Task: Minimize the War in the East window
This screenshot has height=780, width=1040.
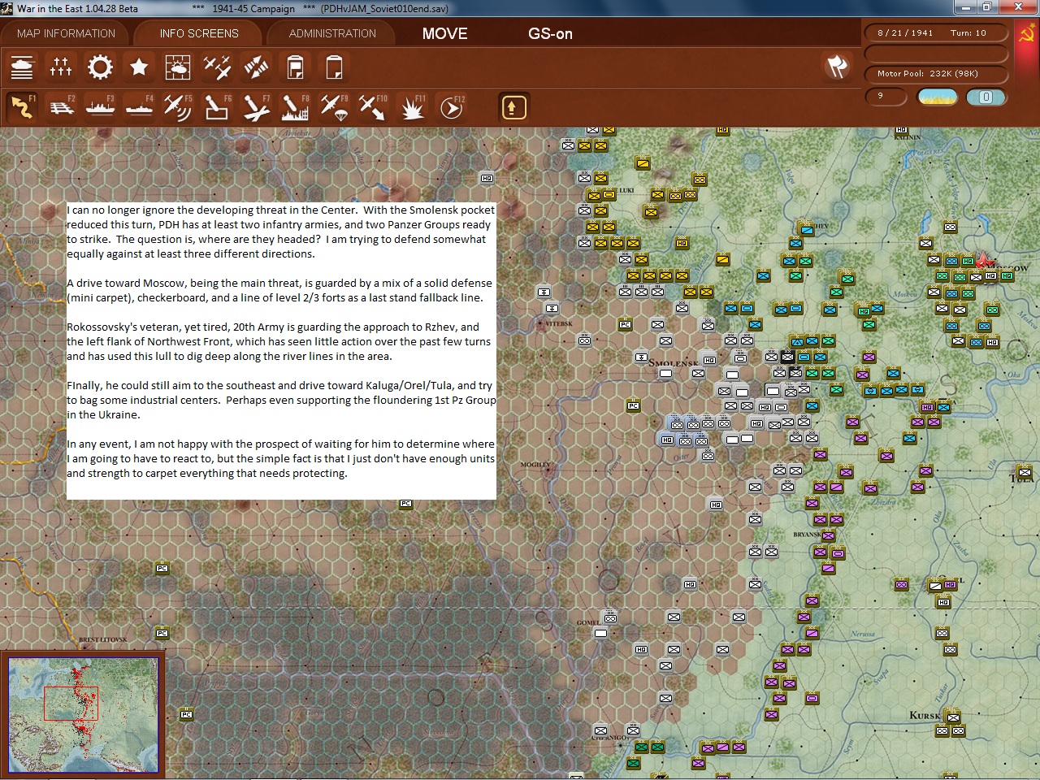Action: (966, 7)
